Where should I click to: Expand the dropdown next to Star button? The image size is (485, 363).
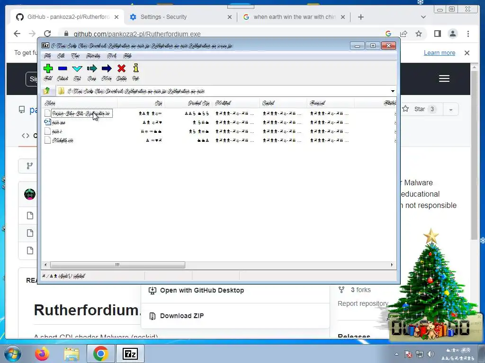[x=451, y=110]
